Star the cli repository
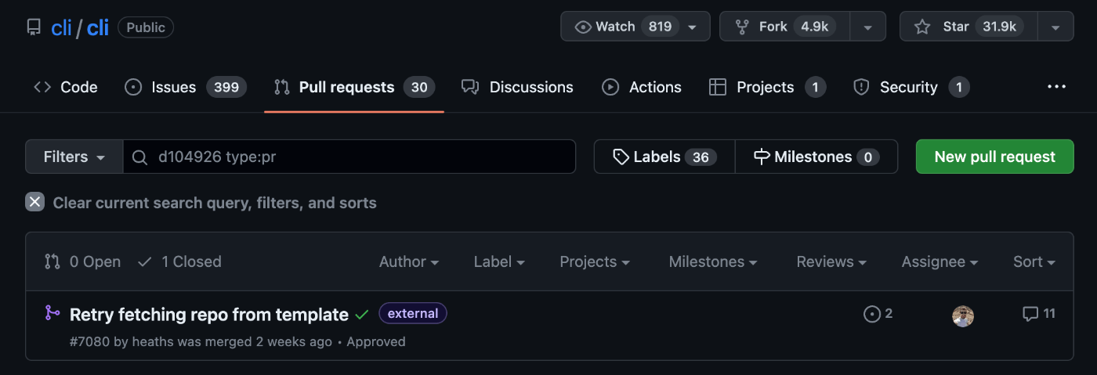The height and width of the screenshot is (375, 1097). (969, 27)
